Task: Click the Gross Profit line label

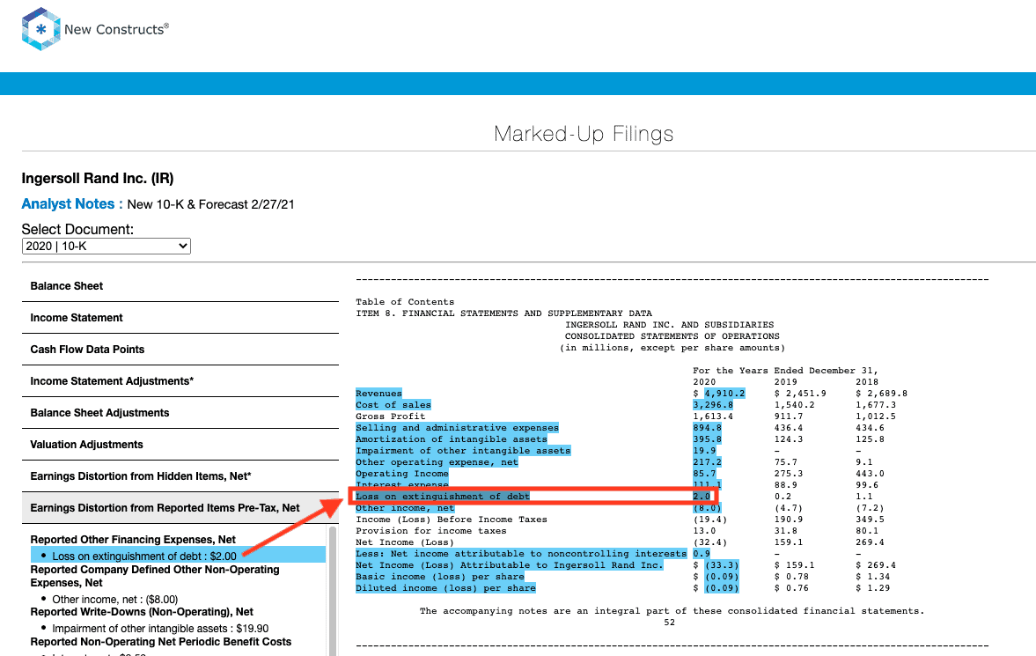Action: [x=391, y=416]
